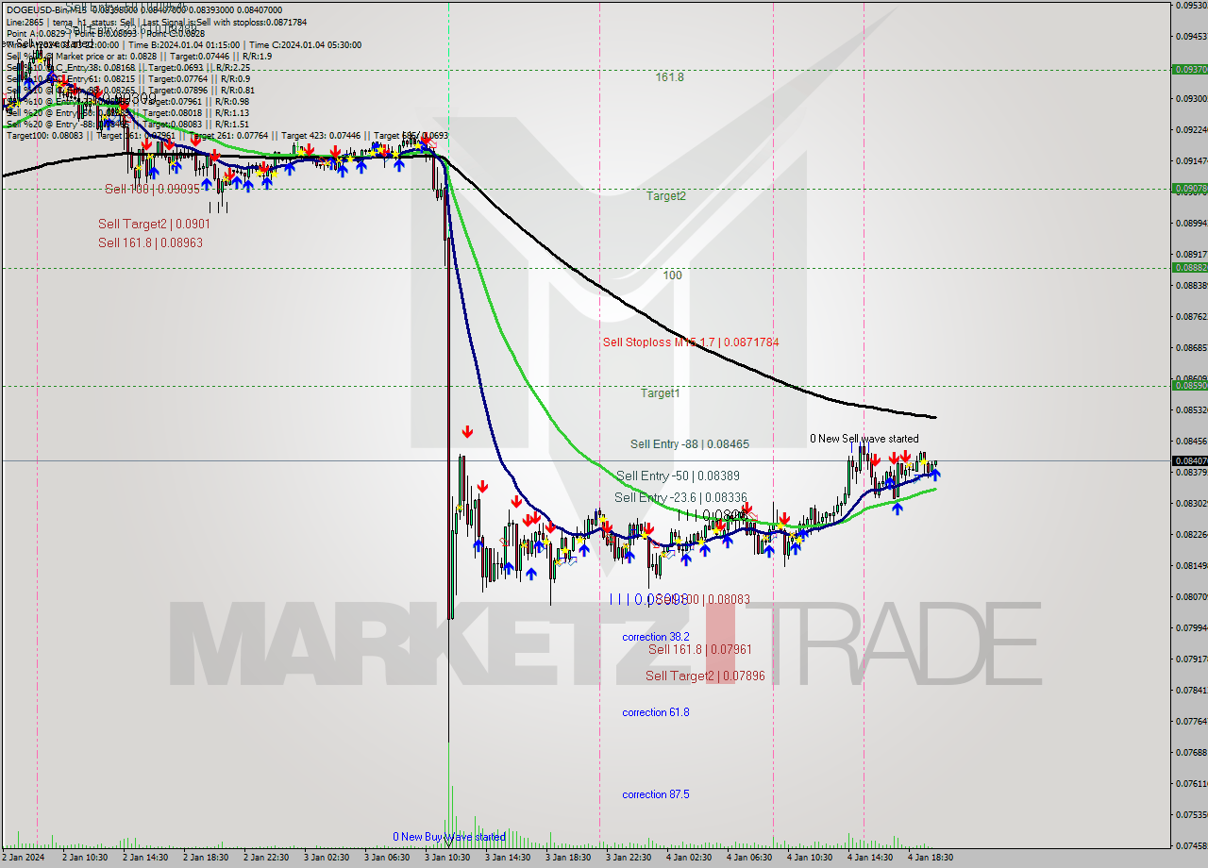Click the correction 61.8 label
Image resolution: width=1208 pixels, height=868 pixels.
(655, 712)
